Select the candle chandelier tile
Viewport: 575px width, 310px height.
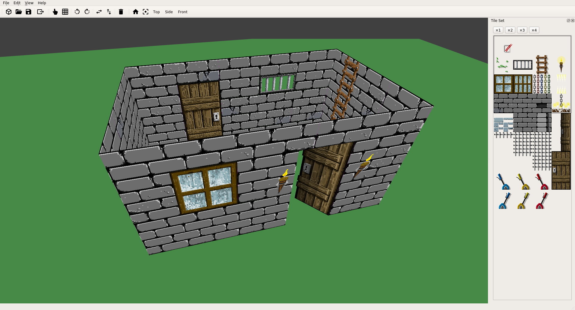pyautogui.click(x=561, y=104)
